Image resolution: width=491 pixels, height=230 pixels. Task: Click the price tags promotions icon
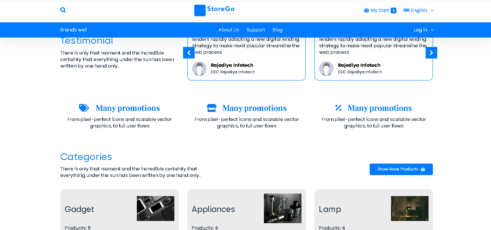tap(84, 108)
